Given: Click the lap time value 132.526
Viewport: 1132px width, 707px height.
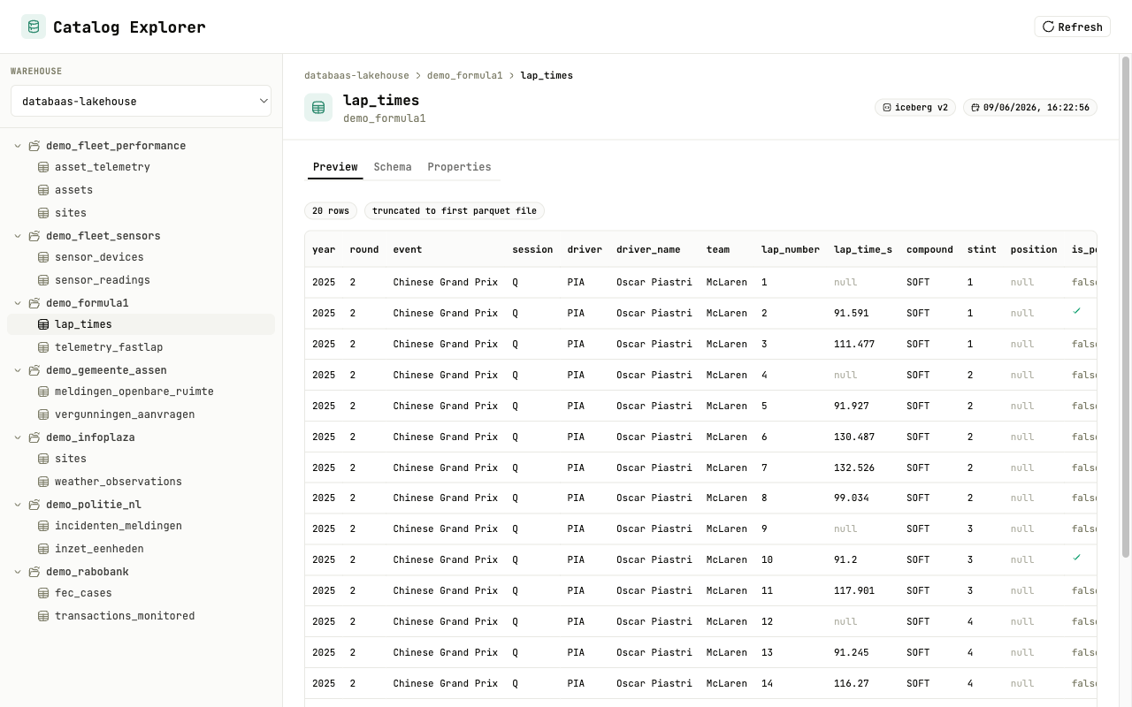Looking at the screenshot, I should 854,468.
